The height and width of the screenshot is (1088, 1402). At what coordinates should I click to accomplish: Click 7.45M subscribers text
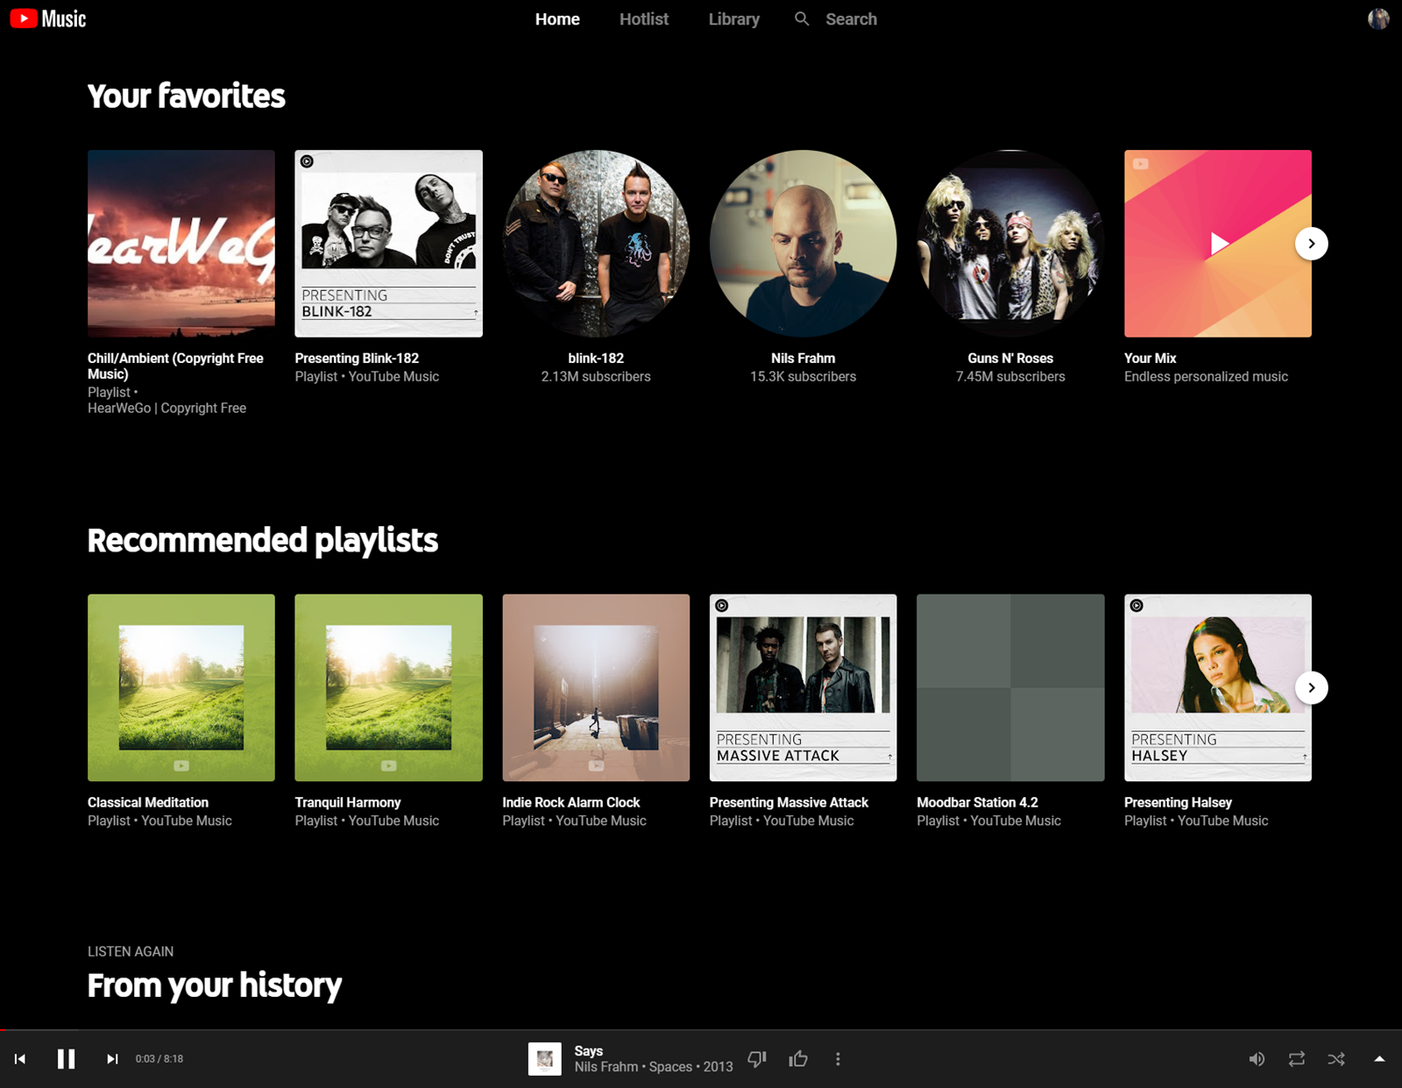pos(1010,377)
